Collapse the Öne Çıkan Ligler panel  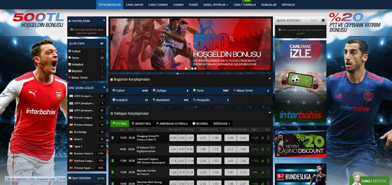(104, 88)
